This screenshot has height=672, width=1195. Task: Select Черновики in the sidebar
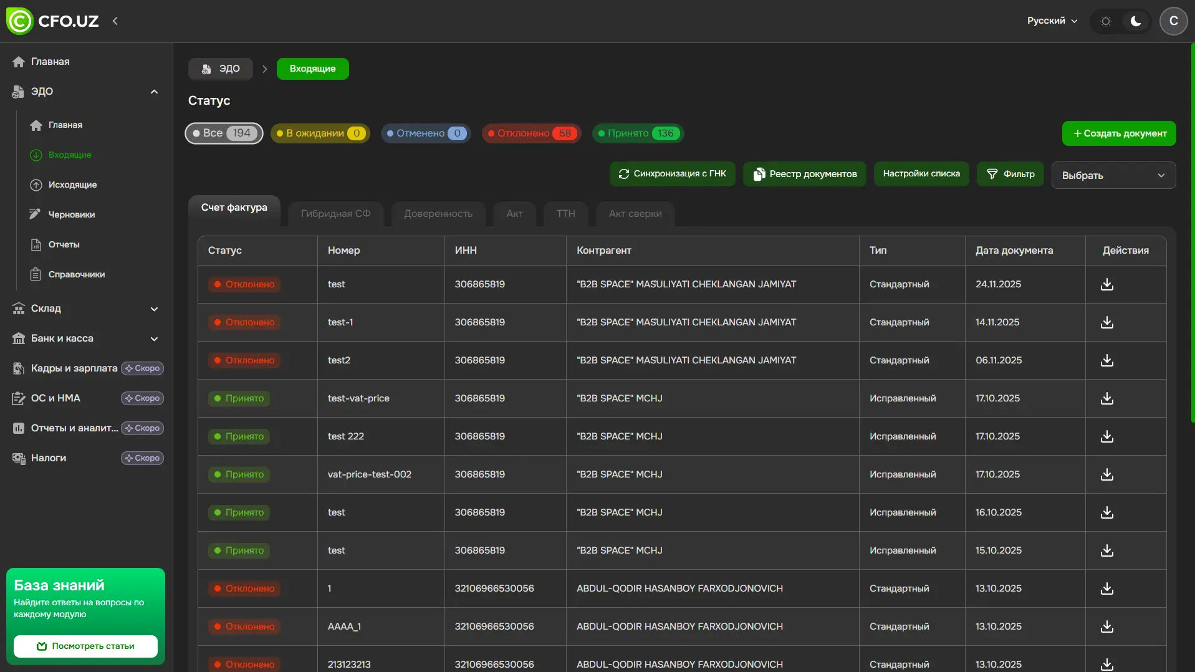click(x=71, y=214)
